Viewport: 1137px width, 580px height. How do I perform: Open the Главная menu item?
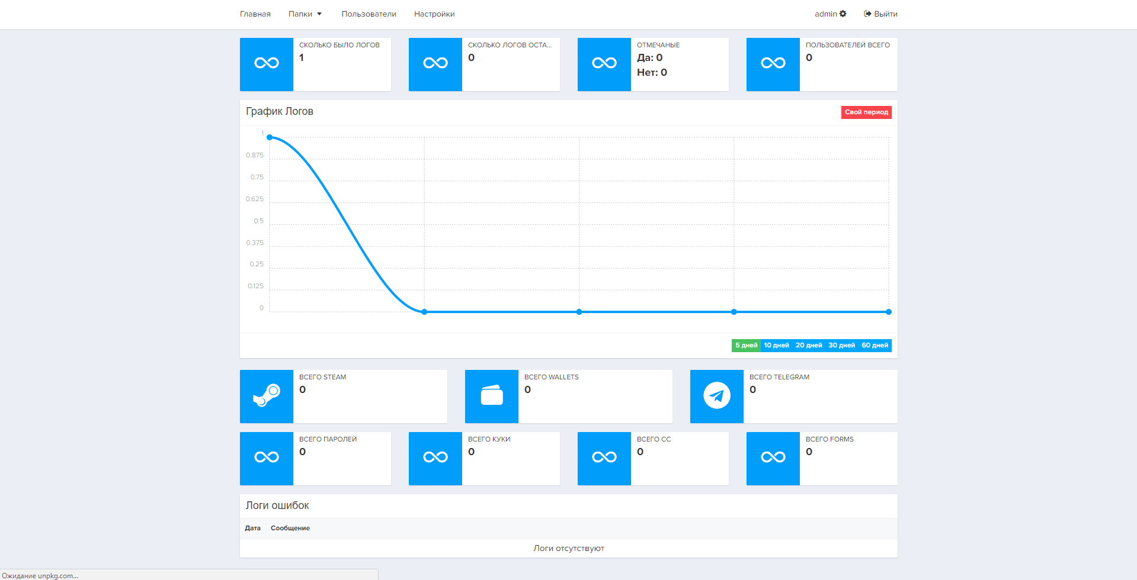[255, 14]
